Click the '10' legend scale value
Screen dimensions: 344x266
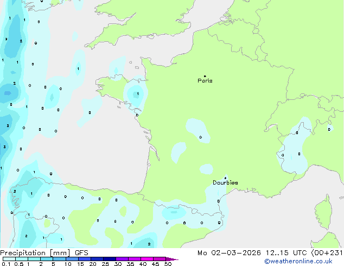click(68, 264)
